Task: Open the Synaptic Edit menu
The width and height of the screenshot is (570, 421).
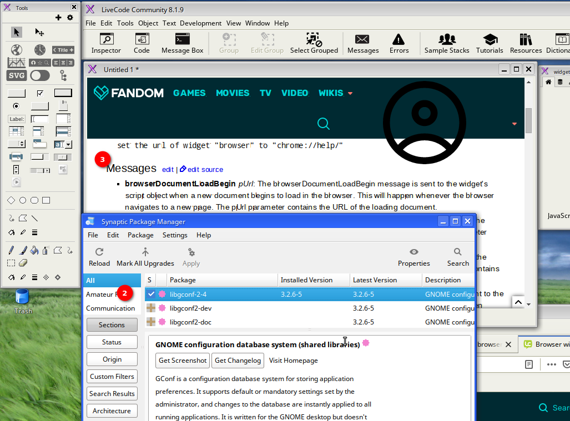Action: (x=113, y=235)
